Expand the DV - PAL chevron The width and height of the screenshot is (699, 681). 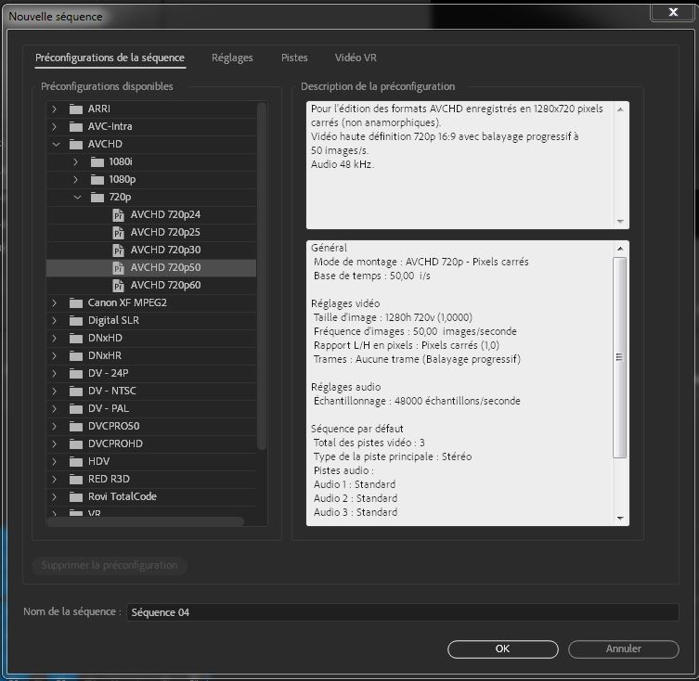55,408
